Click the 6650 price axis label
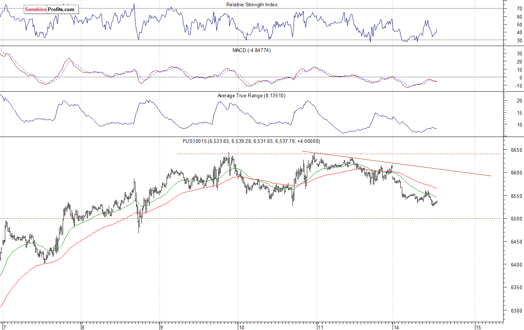This screenshot has width=524, height=330. pyautogui.click(x=517, y=150)
